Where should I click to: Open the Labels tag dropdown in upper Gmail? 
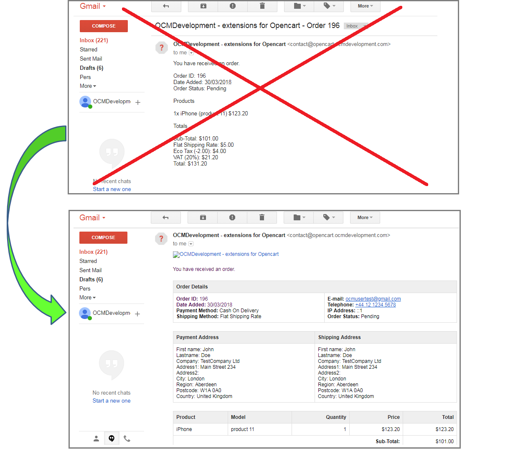[x=329, y=6]
